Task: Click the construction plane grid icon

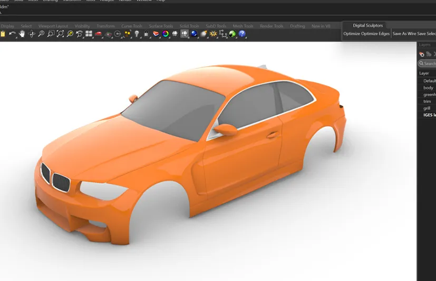Action: click(x=108, y=34)
